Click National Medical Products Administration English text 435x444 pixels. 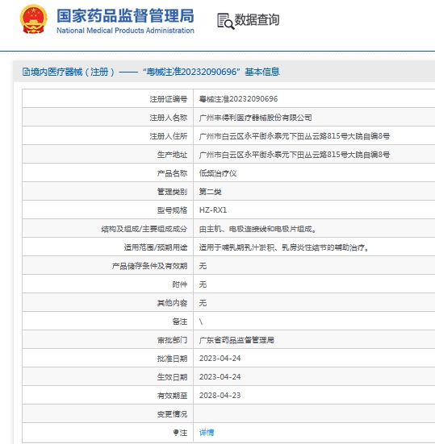125,31
